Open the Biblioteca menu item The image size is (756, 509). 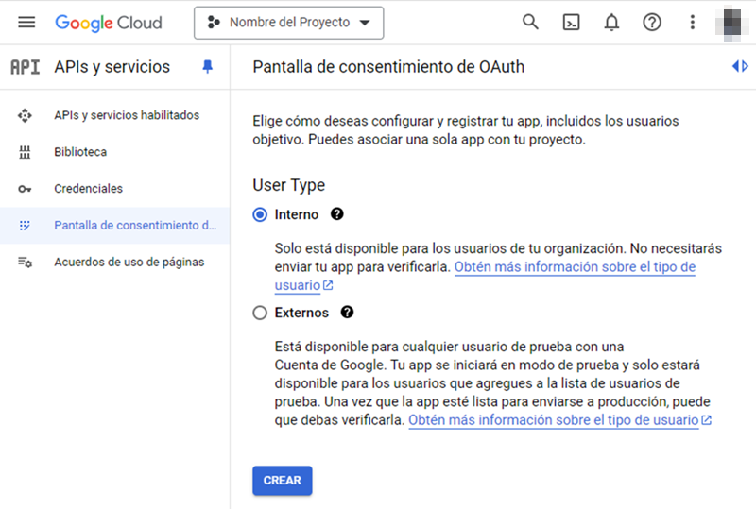pos(114,152)
